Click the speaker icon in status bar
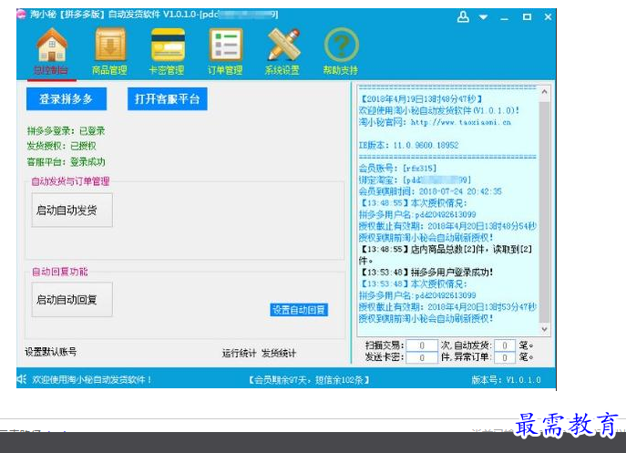626x453 pixels. [22, 379]
